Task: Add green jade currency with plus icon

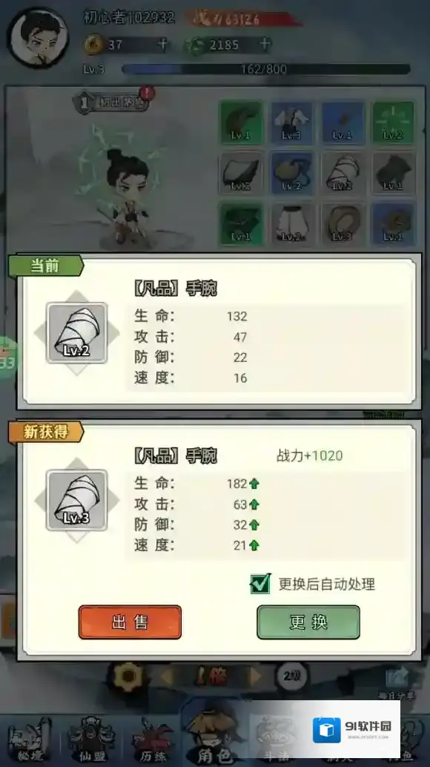Action: [x=265, y=44]
